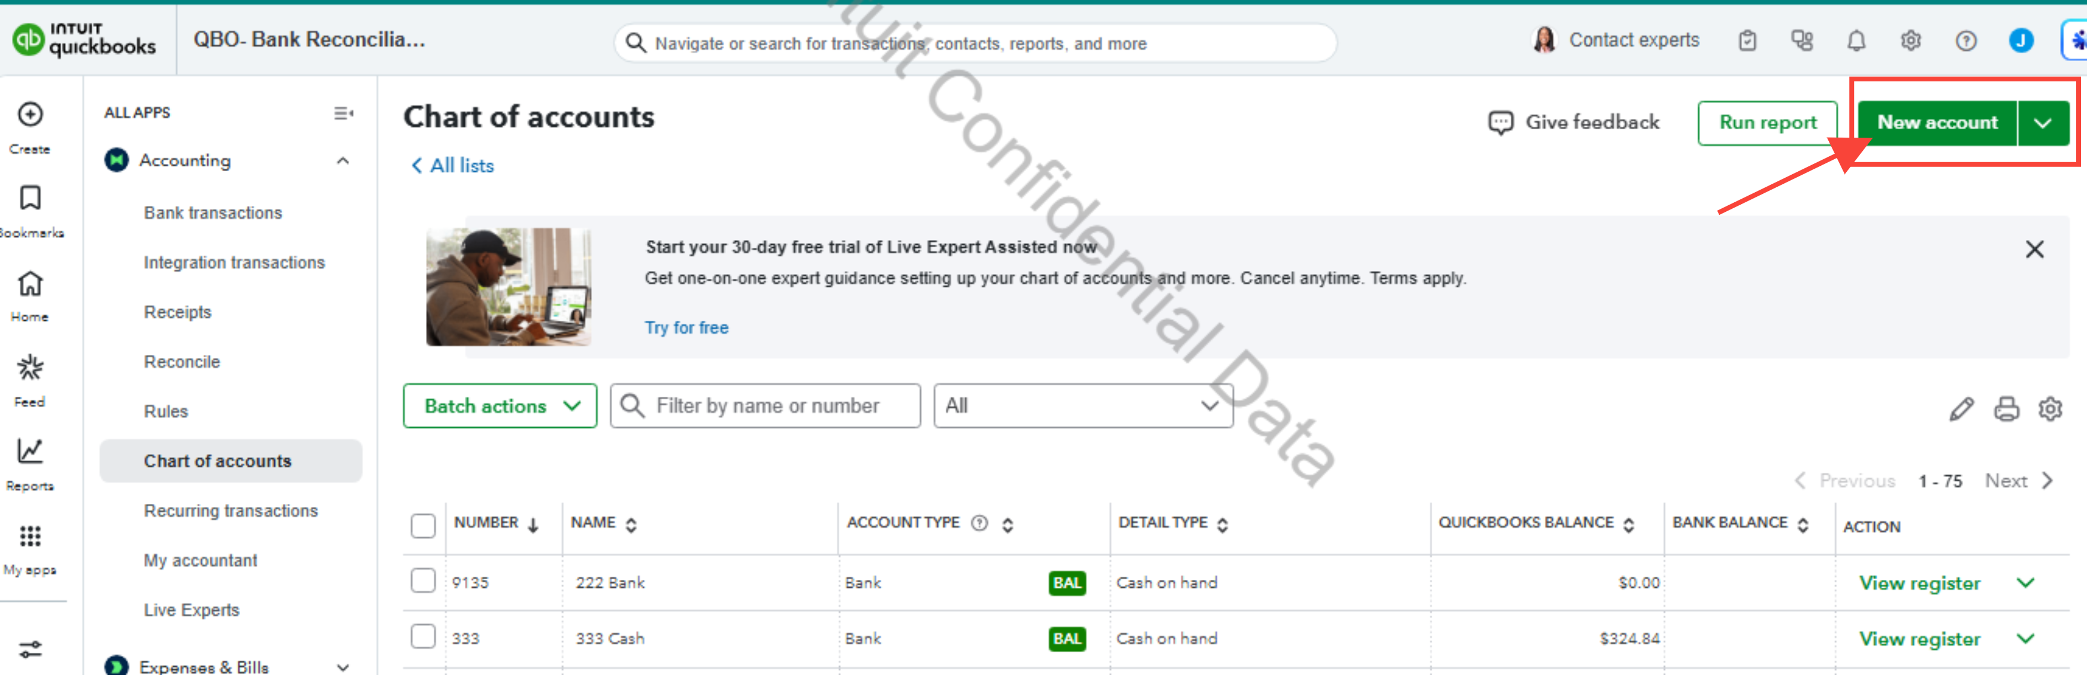This screenshot has width=2087, height=675.
Task: Open the Batch actions dropdown
Action: coord(500,406)
